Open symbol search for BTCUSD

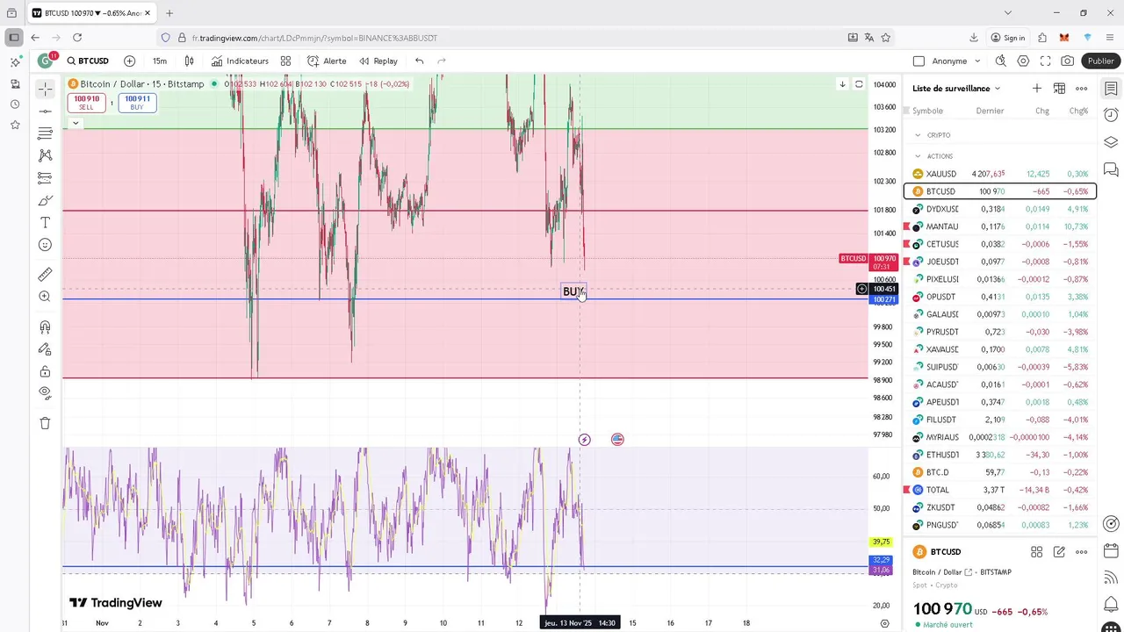pyautogui.click(x=88, y=61)
